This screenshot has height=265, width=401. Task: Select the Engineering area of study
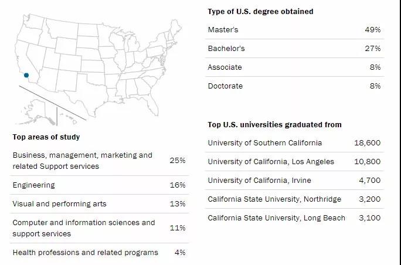33,185
